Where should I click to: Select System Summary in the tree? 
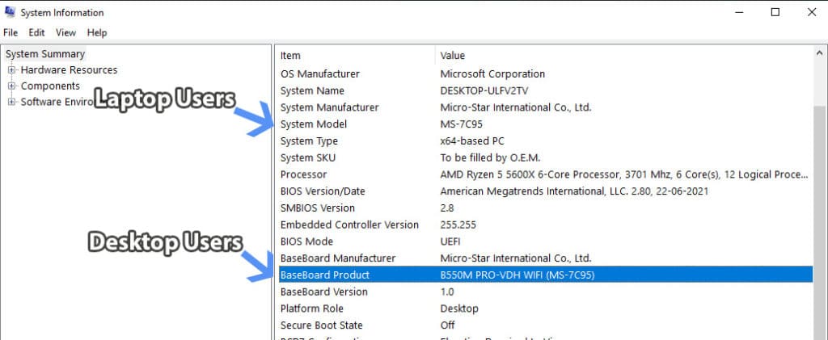(45, 54)
